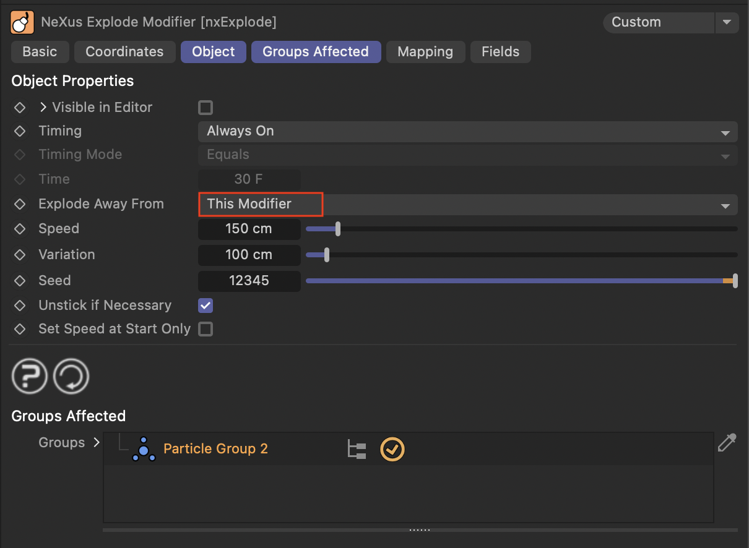This screenshot has height=548, width=749.
Task: Open the Fields tab
Action: pos(501,52)
